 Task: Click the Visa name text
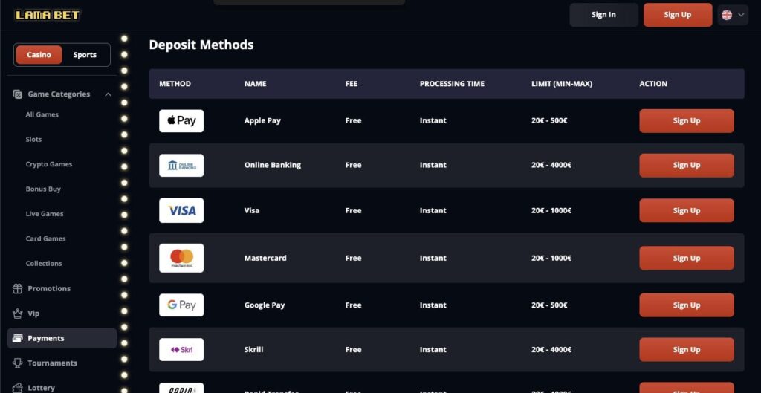[252, 210]
